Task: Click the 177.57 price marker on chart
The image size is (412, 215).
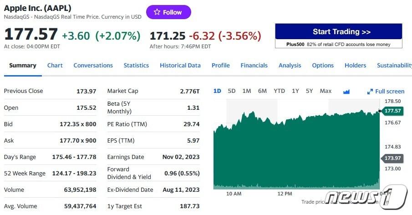Action: 392,111
